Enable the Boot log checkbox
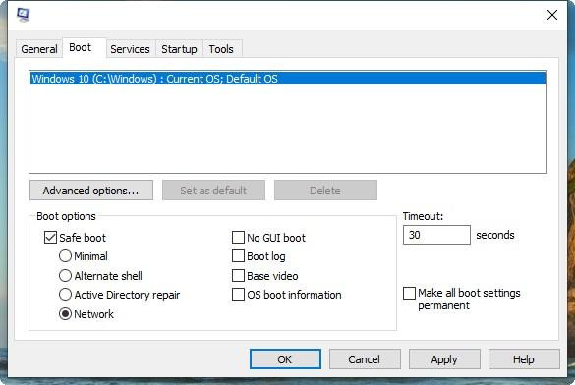Viewport: 575px width, 385px height. tap(238, 256)
